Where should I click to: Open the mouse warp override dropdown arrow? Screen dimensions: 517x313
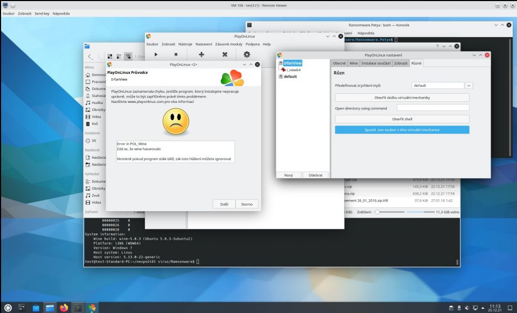coord(469,86)
